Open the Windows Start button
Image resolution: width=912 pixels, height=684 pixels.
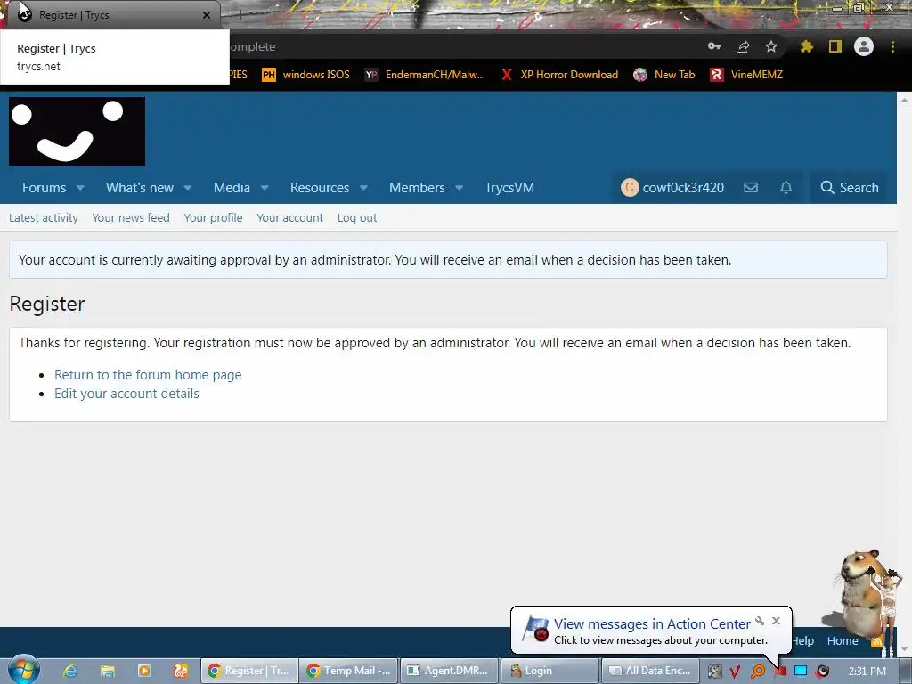(23, 670)
